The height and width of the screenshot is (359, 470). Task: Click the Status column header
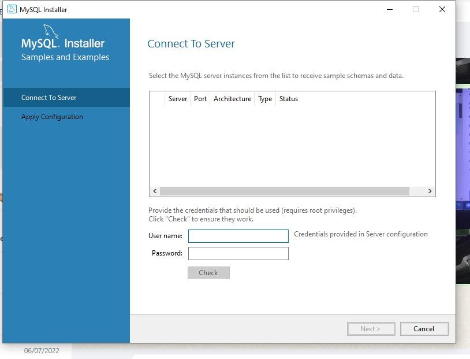(288, 99)
